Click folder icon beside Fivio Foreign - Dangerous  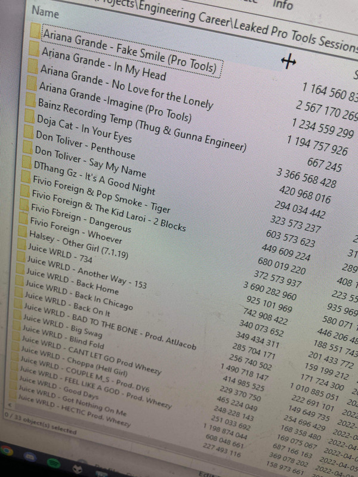[x=24, y=205]
